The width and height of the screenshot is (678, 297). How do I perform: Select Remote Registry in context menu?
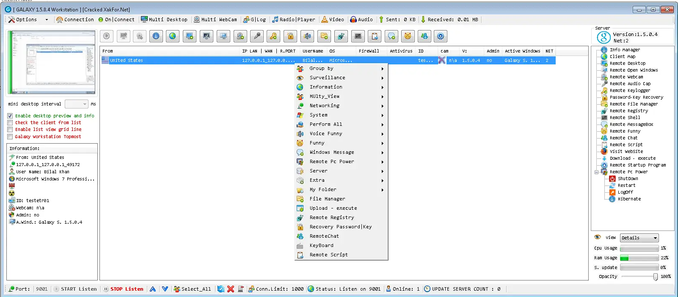coord(341,217)
